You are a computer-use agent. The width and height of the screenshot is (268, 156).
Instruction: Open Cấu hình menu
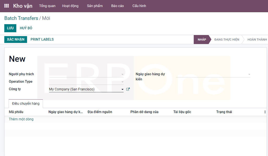[139, 6]
